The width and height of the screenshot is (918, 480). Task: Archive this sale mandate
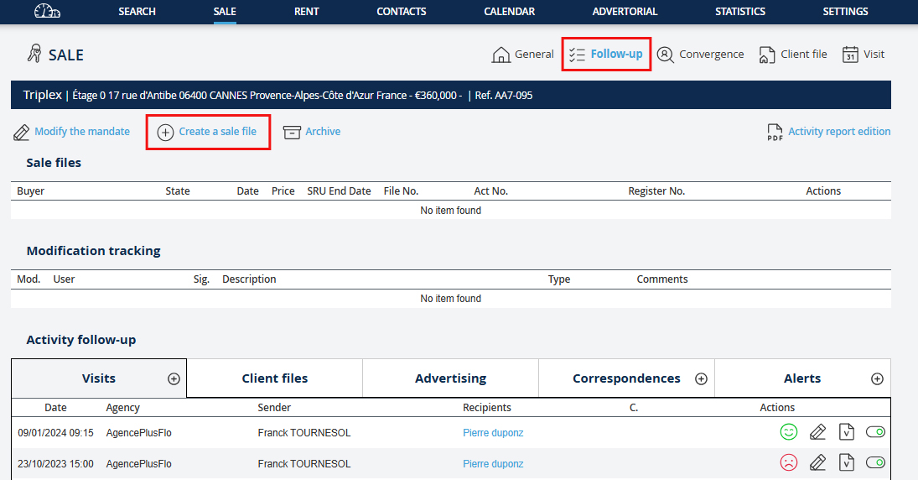pos(312,132)
